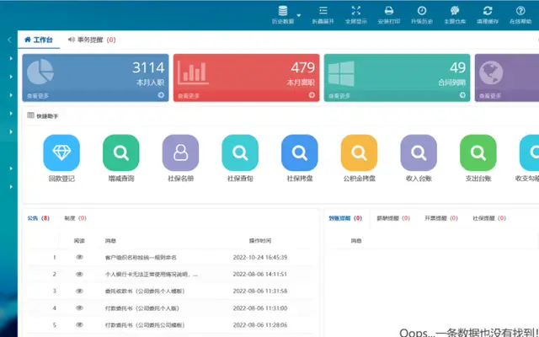The height and width of the screenshot is (337, 539).
Task: Click the eye icon in announcement row 5
Action: click(79, 324)
